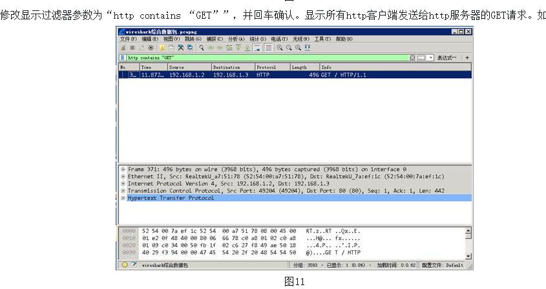Click inside the display filter input field
The image size is (546, 289).
coord(268,57)
